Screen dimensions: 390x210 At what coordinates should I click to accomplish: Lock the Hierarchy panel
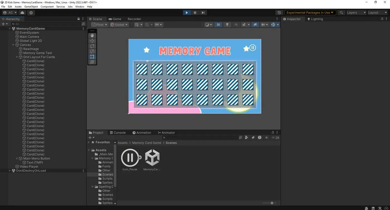point(79,19)
